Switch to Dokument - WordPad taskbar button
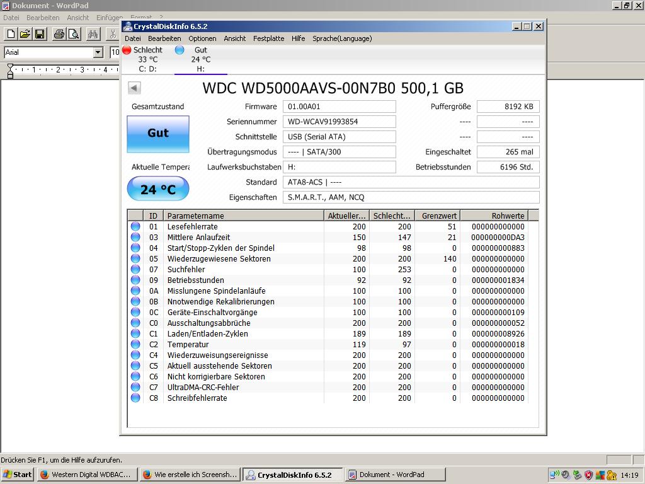 [396, 475]
